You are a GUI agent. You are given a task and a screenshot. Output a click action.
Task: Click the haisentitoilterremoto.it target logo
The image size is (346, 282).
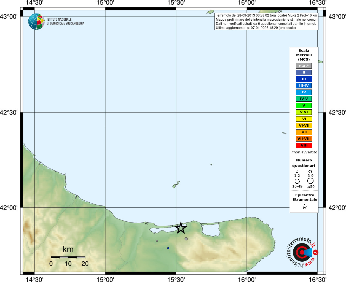tap(301, 252)
